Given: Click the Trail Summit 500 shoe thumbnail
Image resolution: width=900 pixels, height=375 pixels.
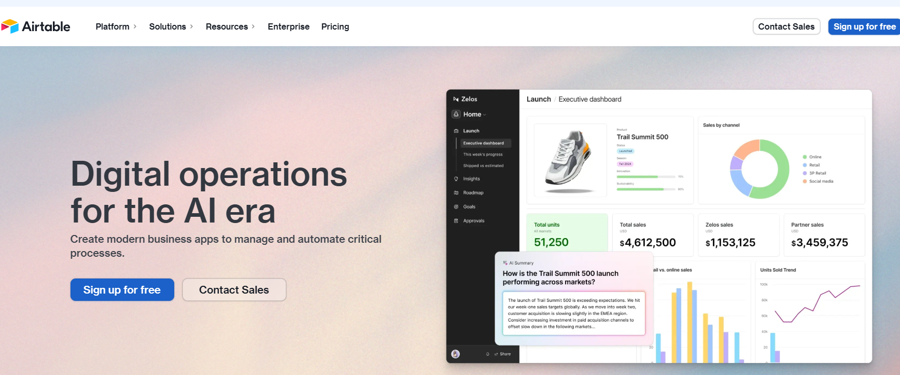Looking at the screenshot, I should [x=570, y=160].
